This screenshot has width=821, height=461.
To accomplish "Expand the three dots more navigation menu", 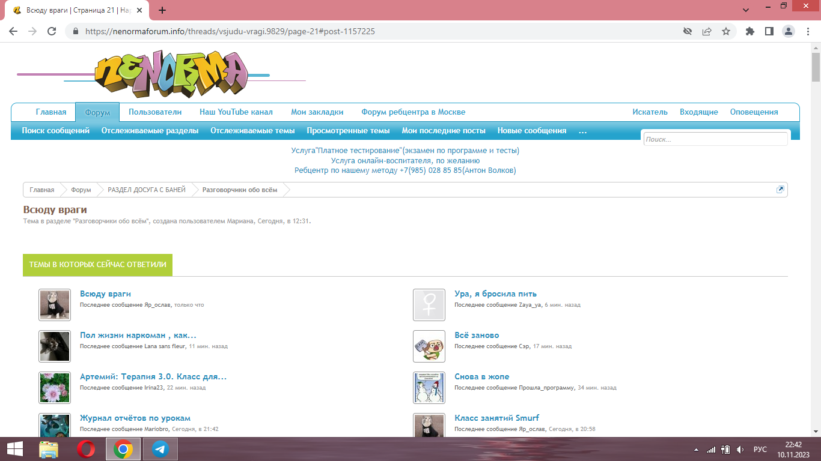I will (x=582, y=131).
